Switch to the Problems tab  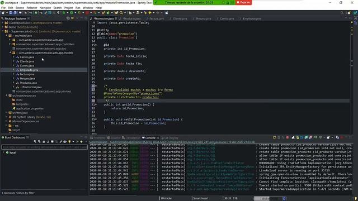click(98, 138)
